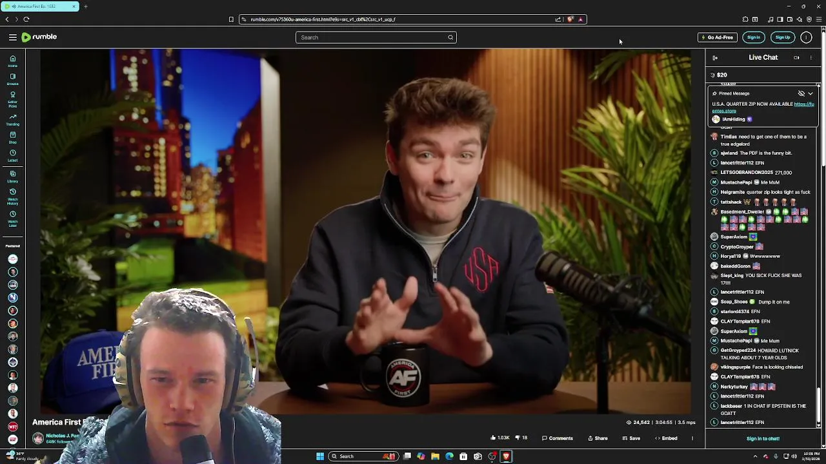This screenshot has width=826, height=464.
Task: Click the browser share icon in address bar
Action: pos(558,19)
